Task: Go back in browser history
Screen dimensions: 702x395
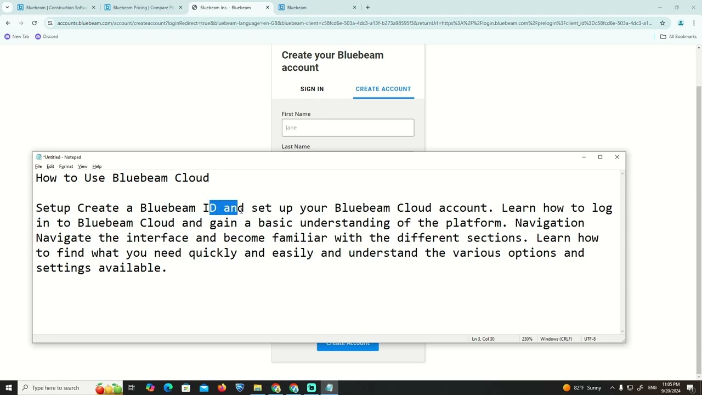Action: tap(8, 23)
